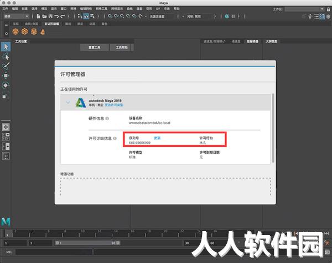The width and height of the screenshot is (332, 263).
Task: Toggle the highlighted Tool Settings panel icon
Action: pyautogui.click(x=322, y=17)
